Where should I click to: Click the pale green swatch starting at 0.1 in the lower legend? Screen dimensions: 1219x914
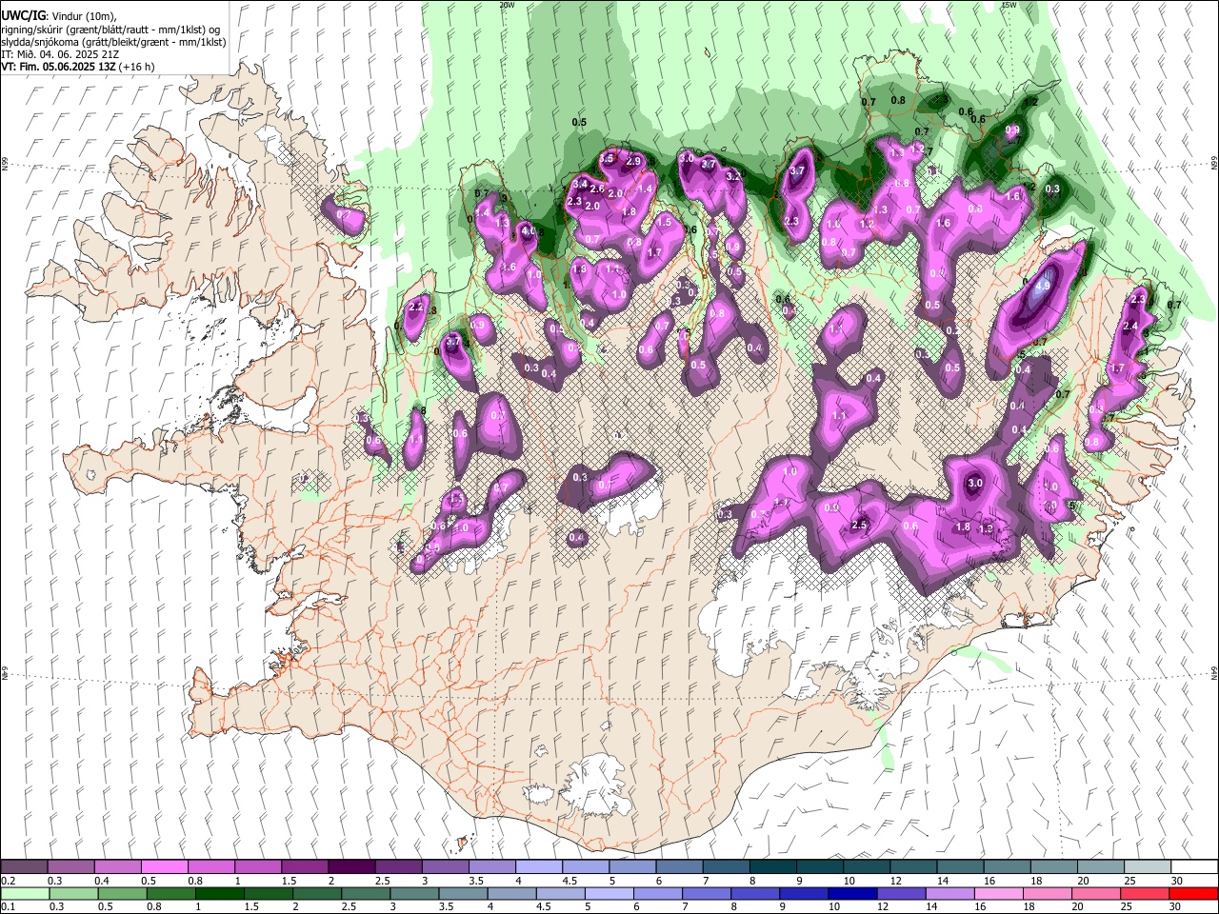pos(25,893)
